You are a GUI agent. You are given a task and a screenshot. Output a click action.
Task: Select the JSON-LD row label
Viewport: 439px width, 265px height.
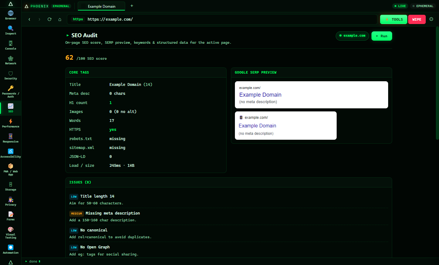point(77,156)
